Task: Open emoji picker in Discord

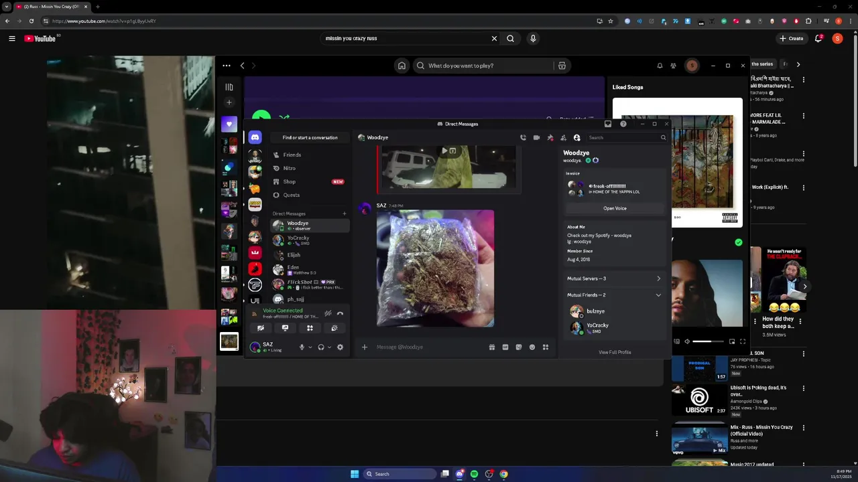Action: pyautogui.click(x=532, y=347)
